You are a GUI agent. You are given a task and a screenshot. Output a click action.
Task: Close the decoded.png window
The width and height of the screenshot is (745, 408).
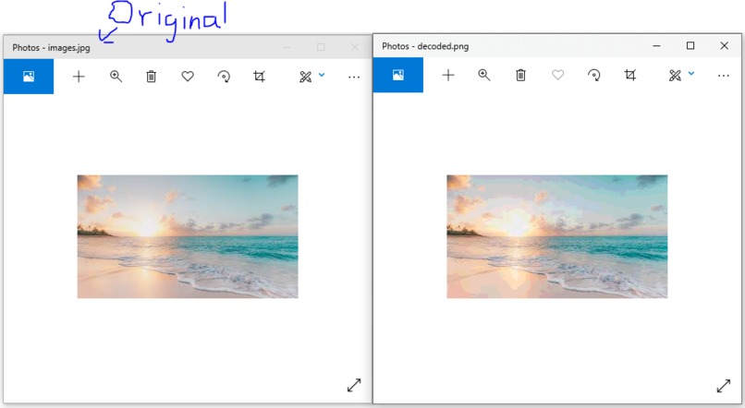(x=724, y=45)
